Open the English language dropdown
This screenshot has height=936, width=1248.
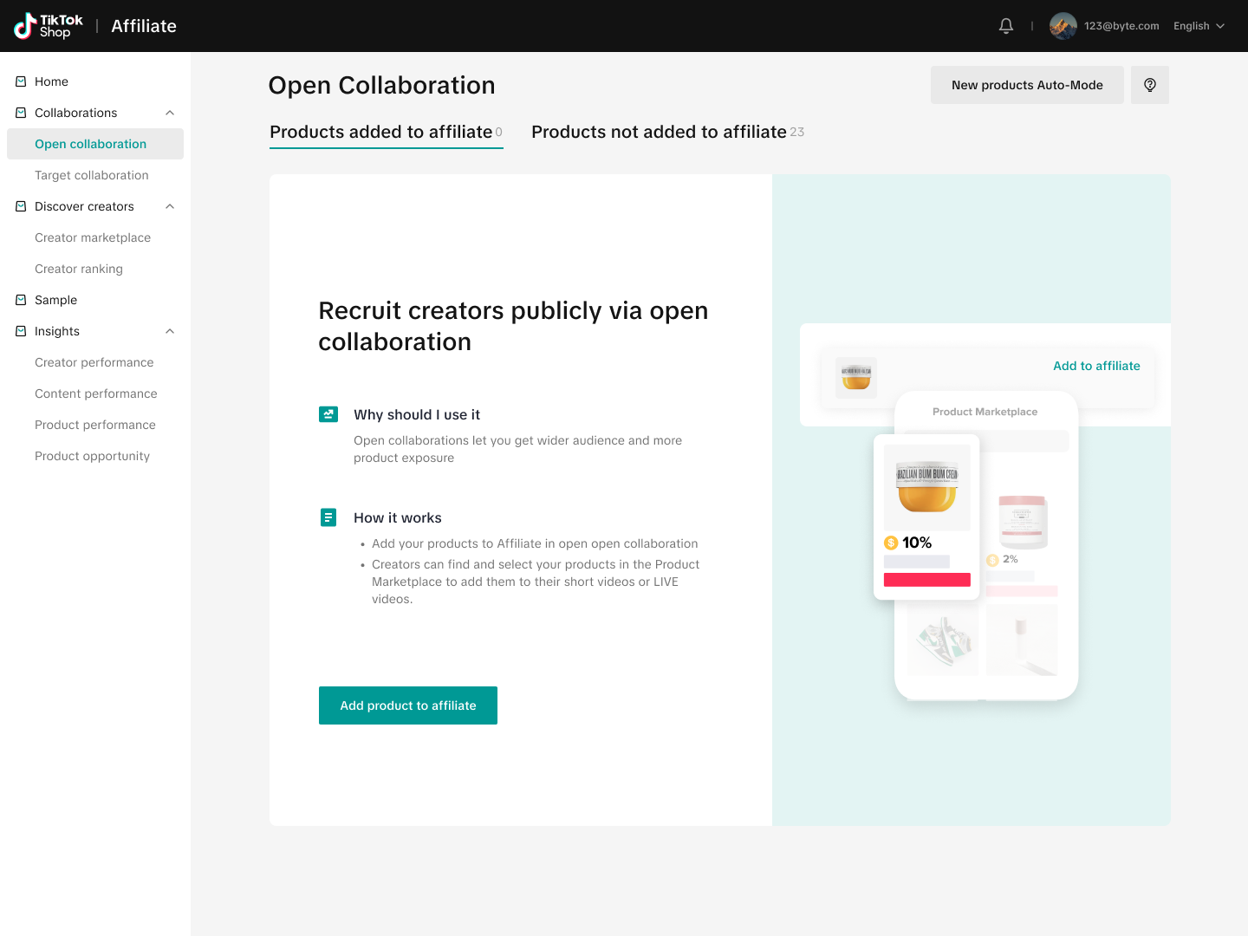1199,26
